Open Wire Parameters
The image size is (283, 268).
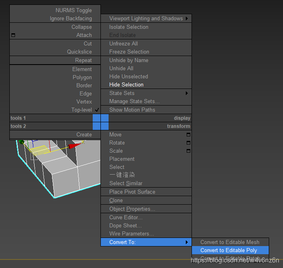tap(132, 233)
